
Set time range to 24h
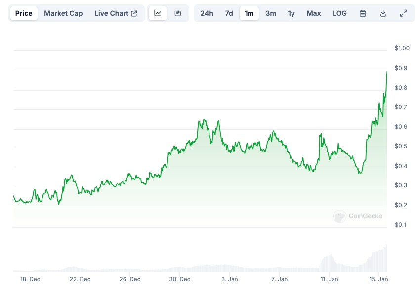[x=207, y=13]
